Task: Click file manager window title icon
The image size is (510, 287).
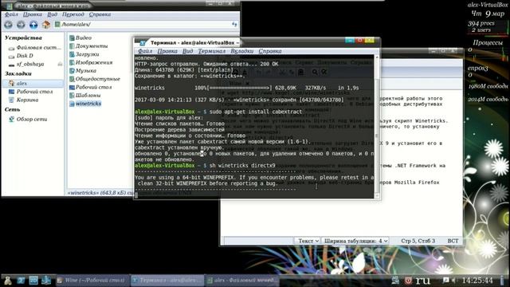Action: click(x=9, y=6)
